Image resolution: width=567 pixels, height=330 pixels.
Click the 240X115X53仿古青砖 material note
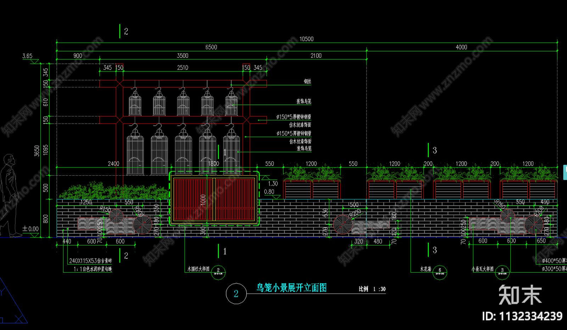(x=90, y=261)
